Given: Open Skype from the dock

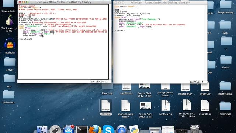Looking at the screenshot, I should (x=108, y=129).
